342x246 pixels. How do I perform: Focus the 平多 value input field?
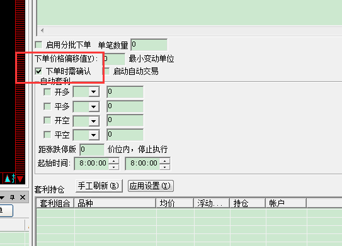pos(125,106)
